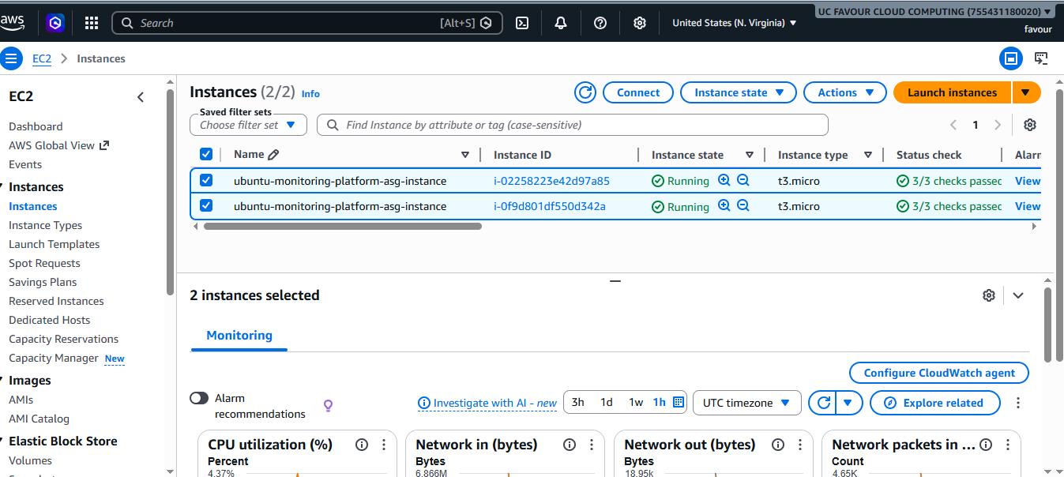Refresh the monitoring graphs

coord(823,403)
